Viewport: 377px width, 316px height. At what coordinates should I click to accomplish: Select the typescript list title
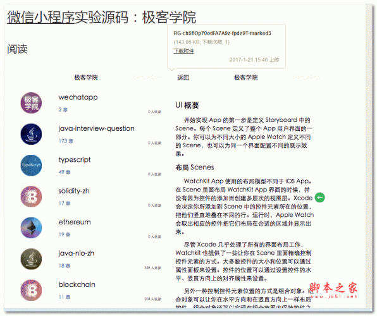75,160
